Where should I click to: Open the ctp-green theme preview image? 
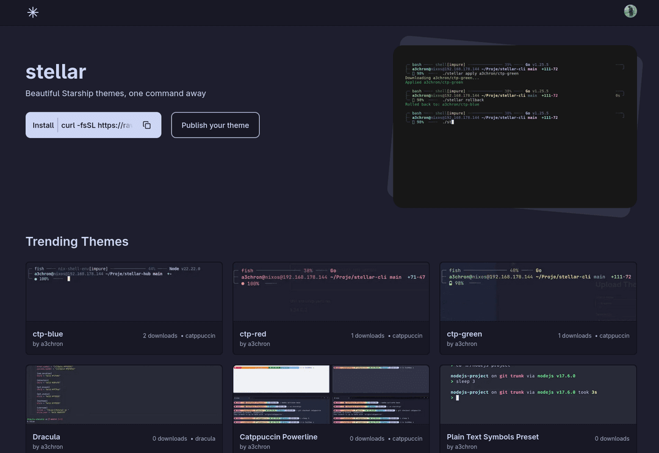click(538, 292)
